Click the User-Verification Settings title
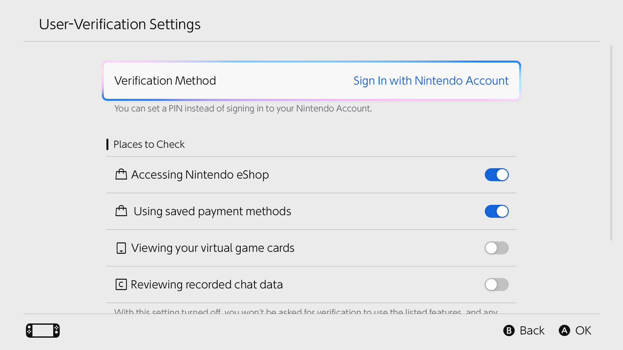Screen dimensions: 623x350 [120, 24]
